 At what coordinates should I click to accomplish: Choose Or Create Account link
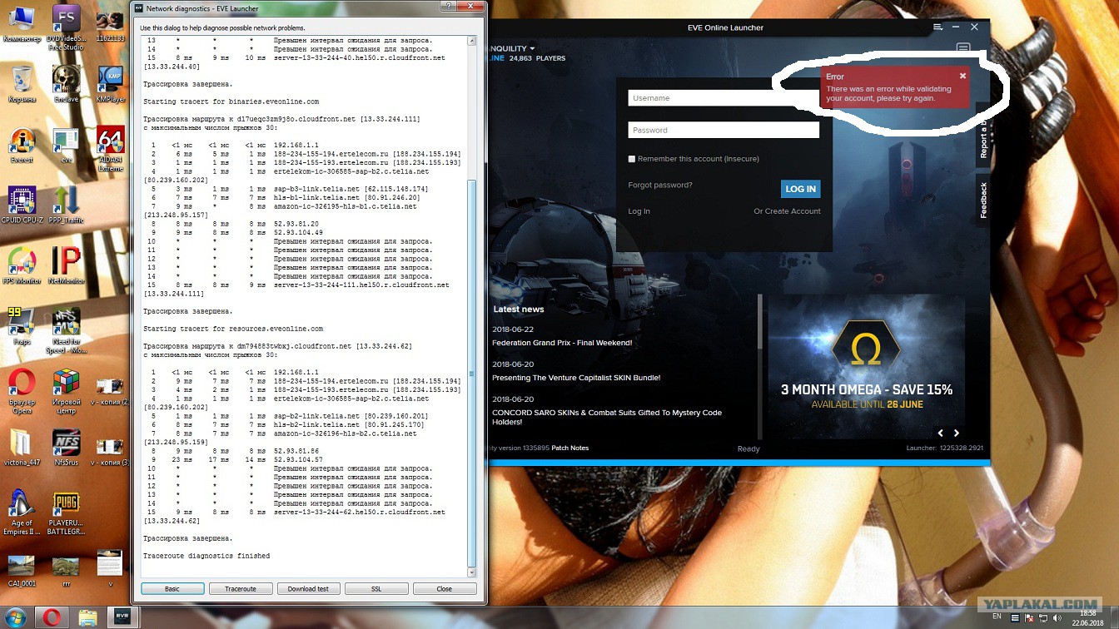coord(787,211)
